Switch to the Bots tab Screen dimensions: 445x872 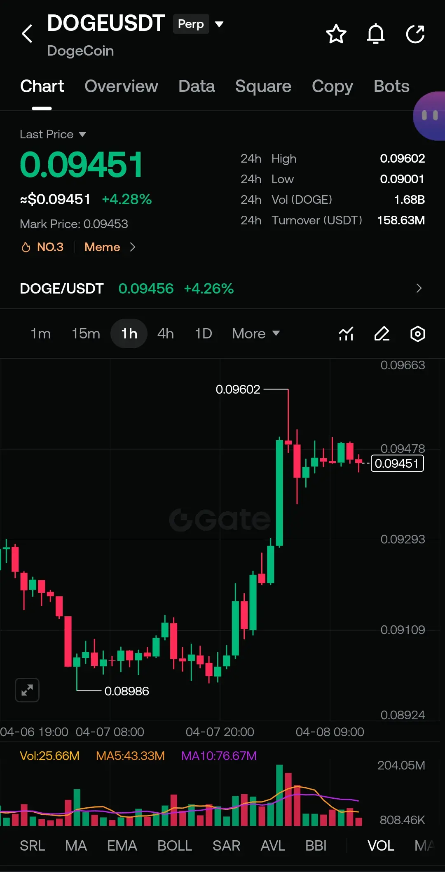click(x=391, y=86)
